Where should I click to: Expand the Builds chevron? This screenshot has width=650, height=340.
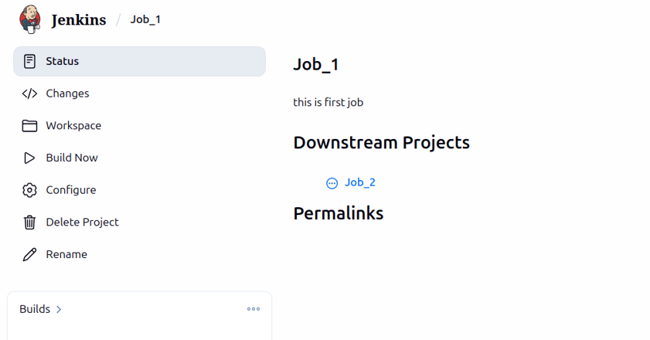[x=59, y=309]
